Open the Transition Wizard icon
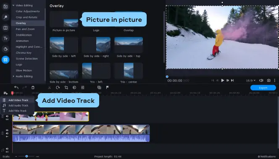 tap(99, 87)
